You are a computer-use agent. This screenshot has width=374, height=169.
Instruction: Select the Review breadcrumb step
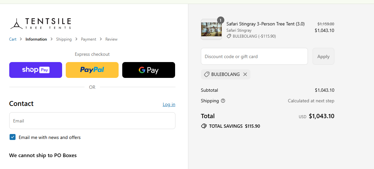(111, 39)
